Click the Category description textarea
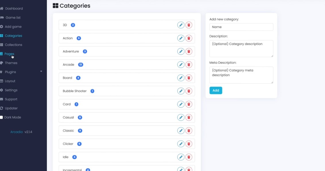325x171 pixels. tap(241, 49)
